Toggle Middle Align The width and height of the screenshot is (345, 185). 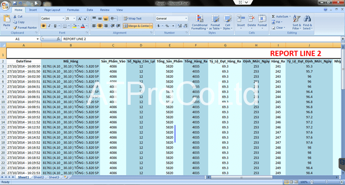click(100, 19)
